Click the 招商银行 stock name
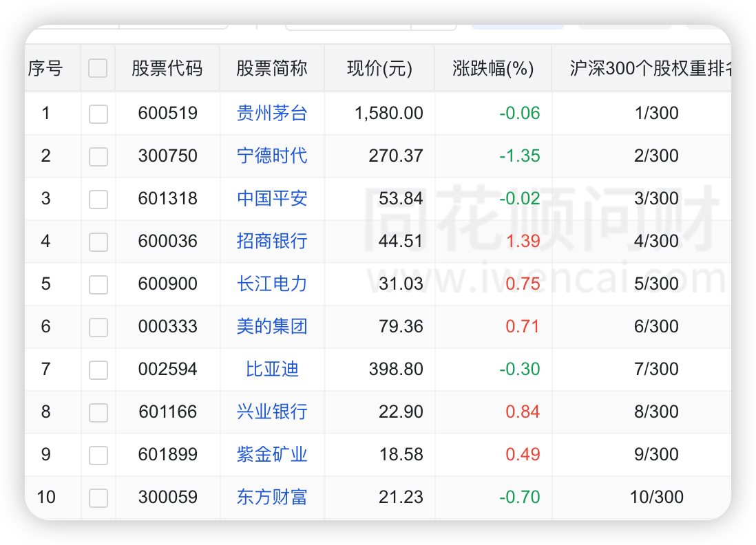The width and height of the screenshot is (756, 545). click(272, 241)
